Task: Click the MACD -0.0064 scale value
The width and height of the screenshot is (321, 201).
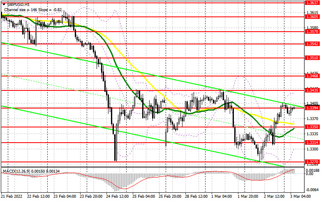Action: point(312,190)
